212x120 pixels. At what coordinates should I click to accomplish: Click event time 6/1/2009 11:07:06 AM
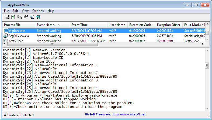[x=87, y=31]
